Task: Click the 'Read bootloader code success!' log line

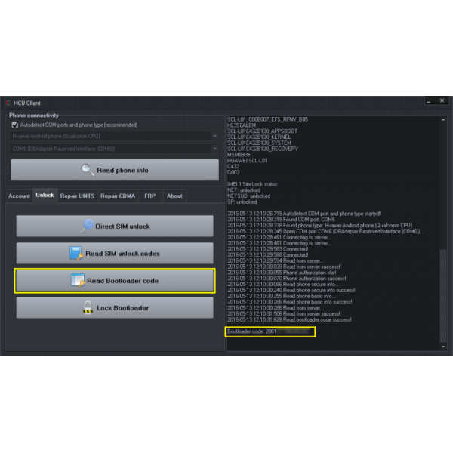Action: (x=289, y=319)
